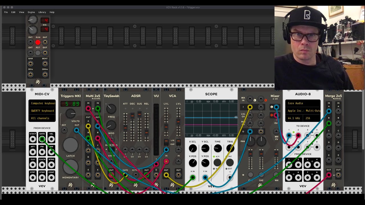Image resolution: width=365 pixels, height=205 pixels.
Task: Toggle the left LIN/EXP switch on VCA
Action: pos(166,142)
